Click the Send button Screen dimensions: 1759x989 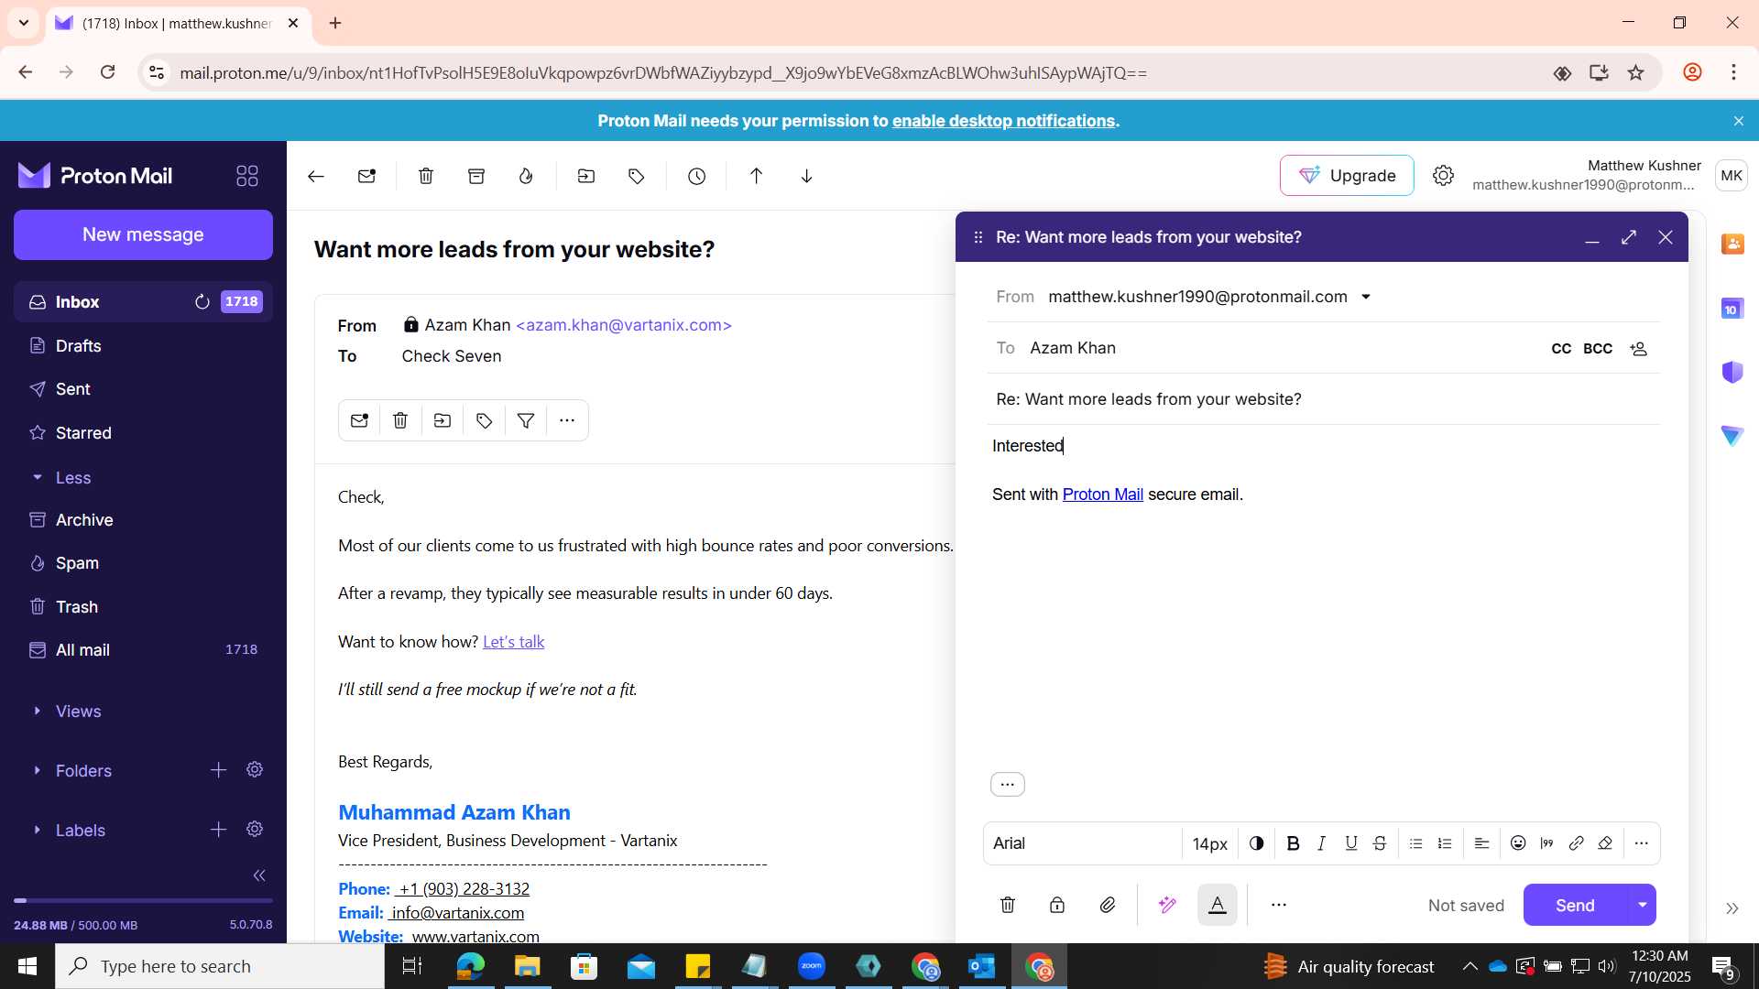[x=1575, y=905]
